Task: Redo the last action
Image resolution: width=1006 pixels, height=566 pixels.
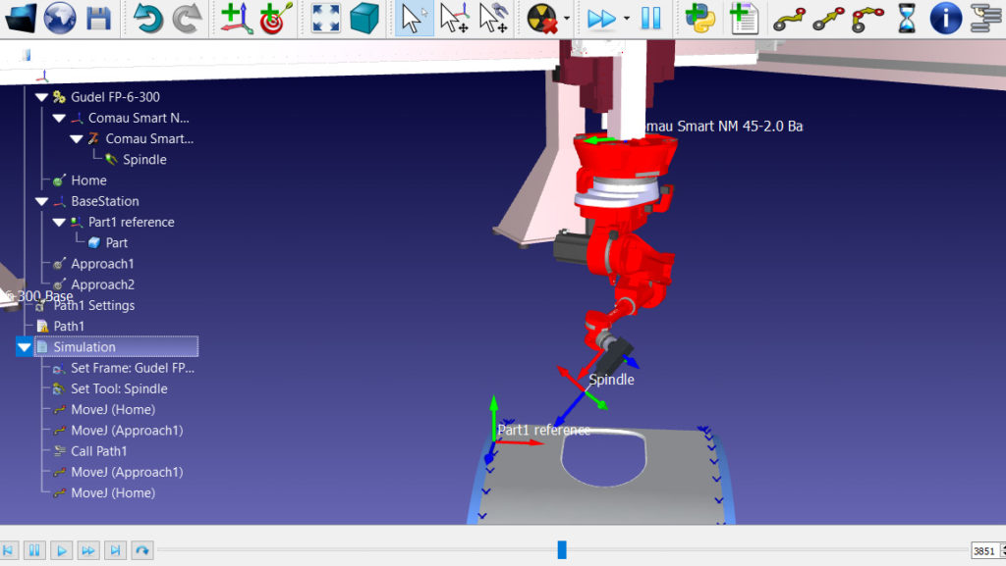Action: pos(188,17)
